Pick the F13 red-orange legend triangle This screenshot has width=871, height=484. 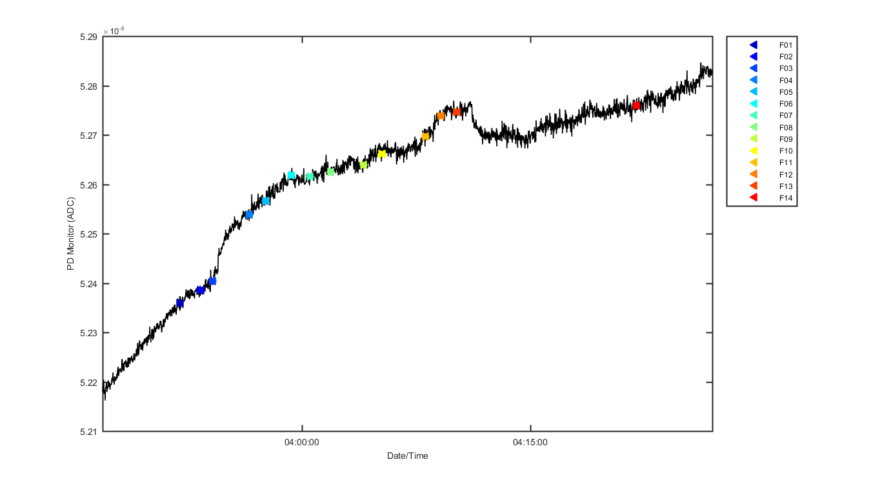[753, 186]
